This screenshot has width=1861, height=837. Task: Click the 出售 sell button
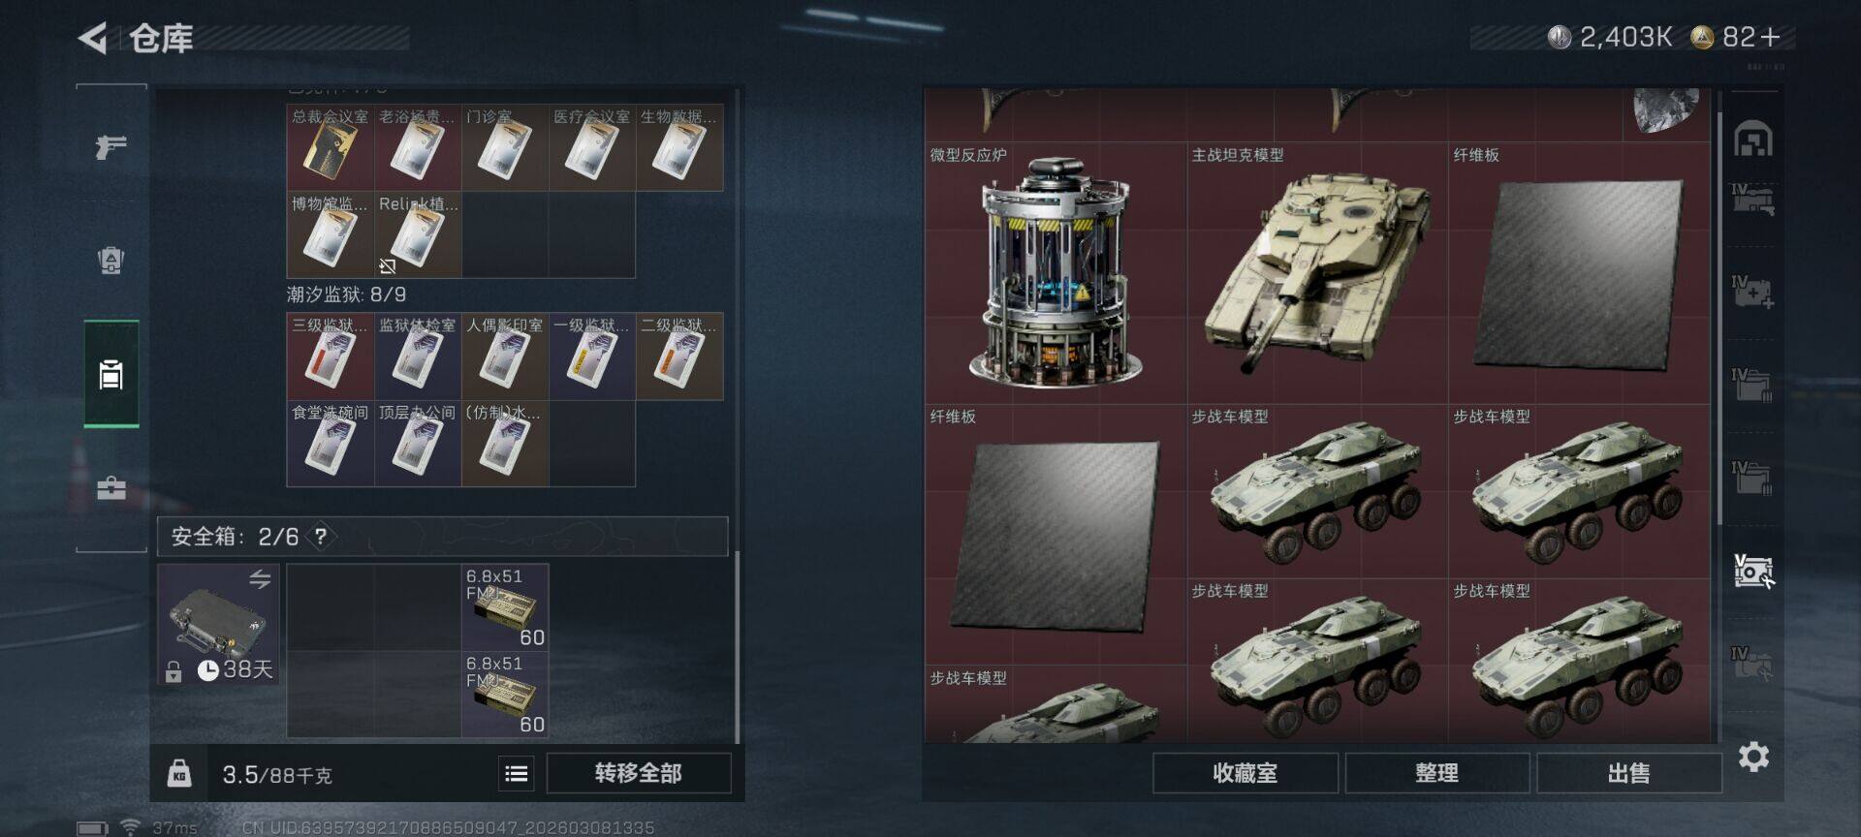[1628, 773]
